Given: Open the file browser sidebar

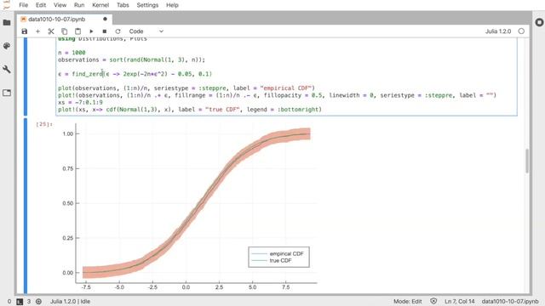Looking at the screenshot, I should point(7,23).
